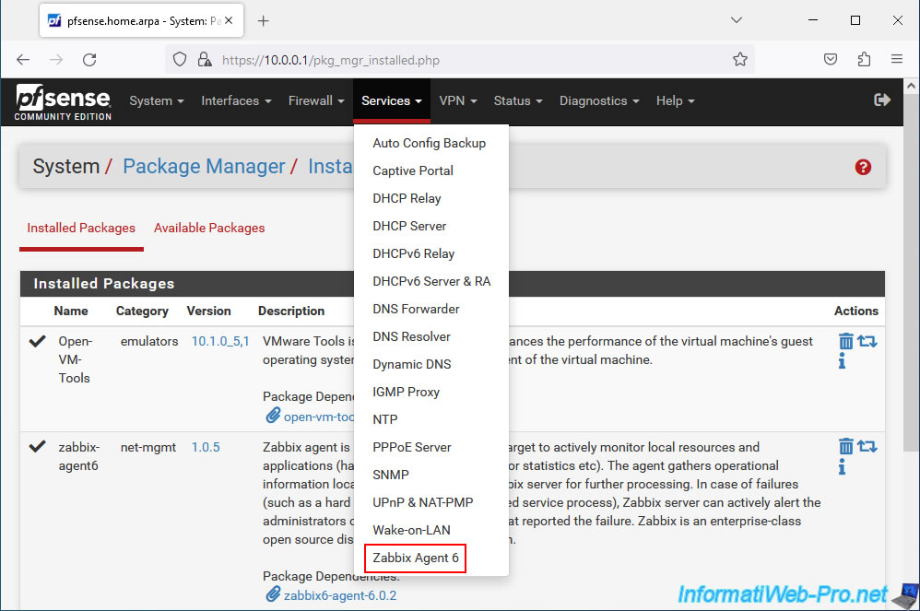Open the Diagnostics dropdown menu
This screenshot has width=920, height=611.
[x=598, y=100]
